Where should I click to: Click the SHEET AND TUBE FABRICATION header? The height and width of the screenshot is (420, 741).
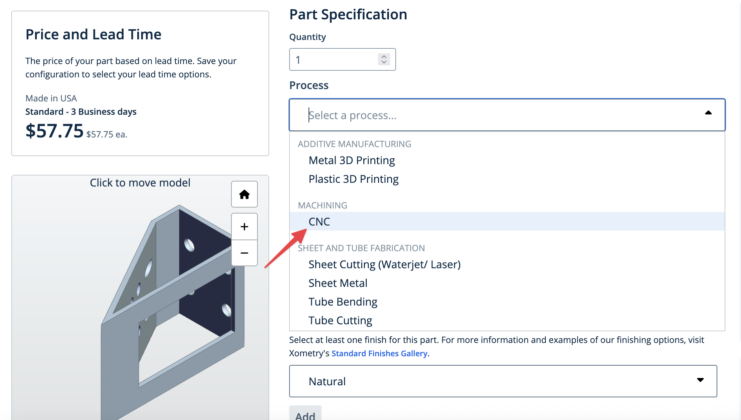(361, 248)
